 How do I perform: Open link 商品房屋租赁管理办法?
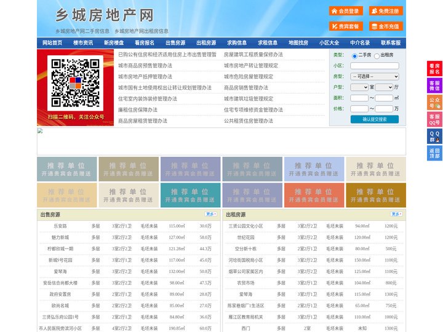tap(143, 121)
